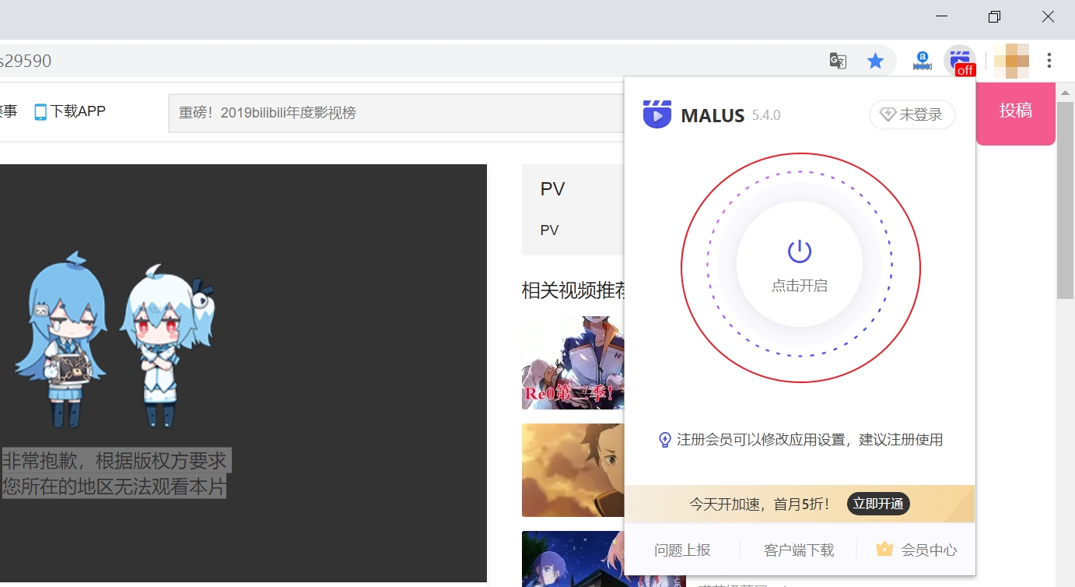Focus the bilibili search field
Viewport: 1075px width, 587px height.
pyautogui.click(x=397, y=113)
